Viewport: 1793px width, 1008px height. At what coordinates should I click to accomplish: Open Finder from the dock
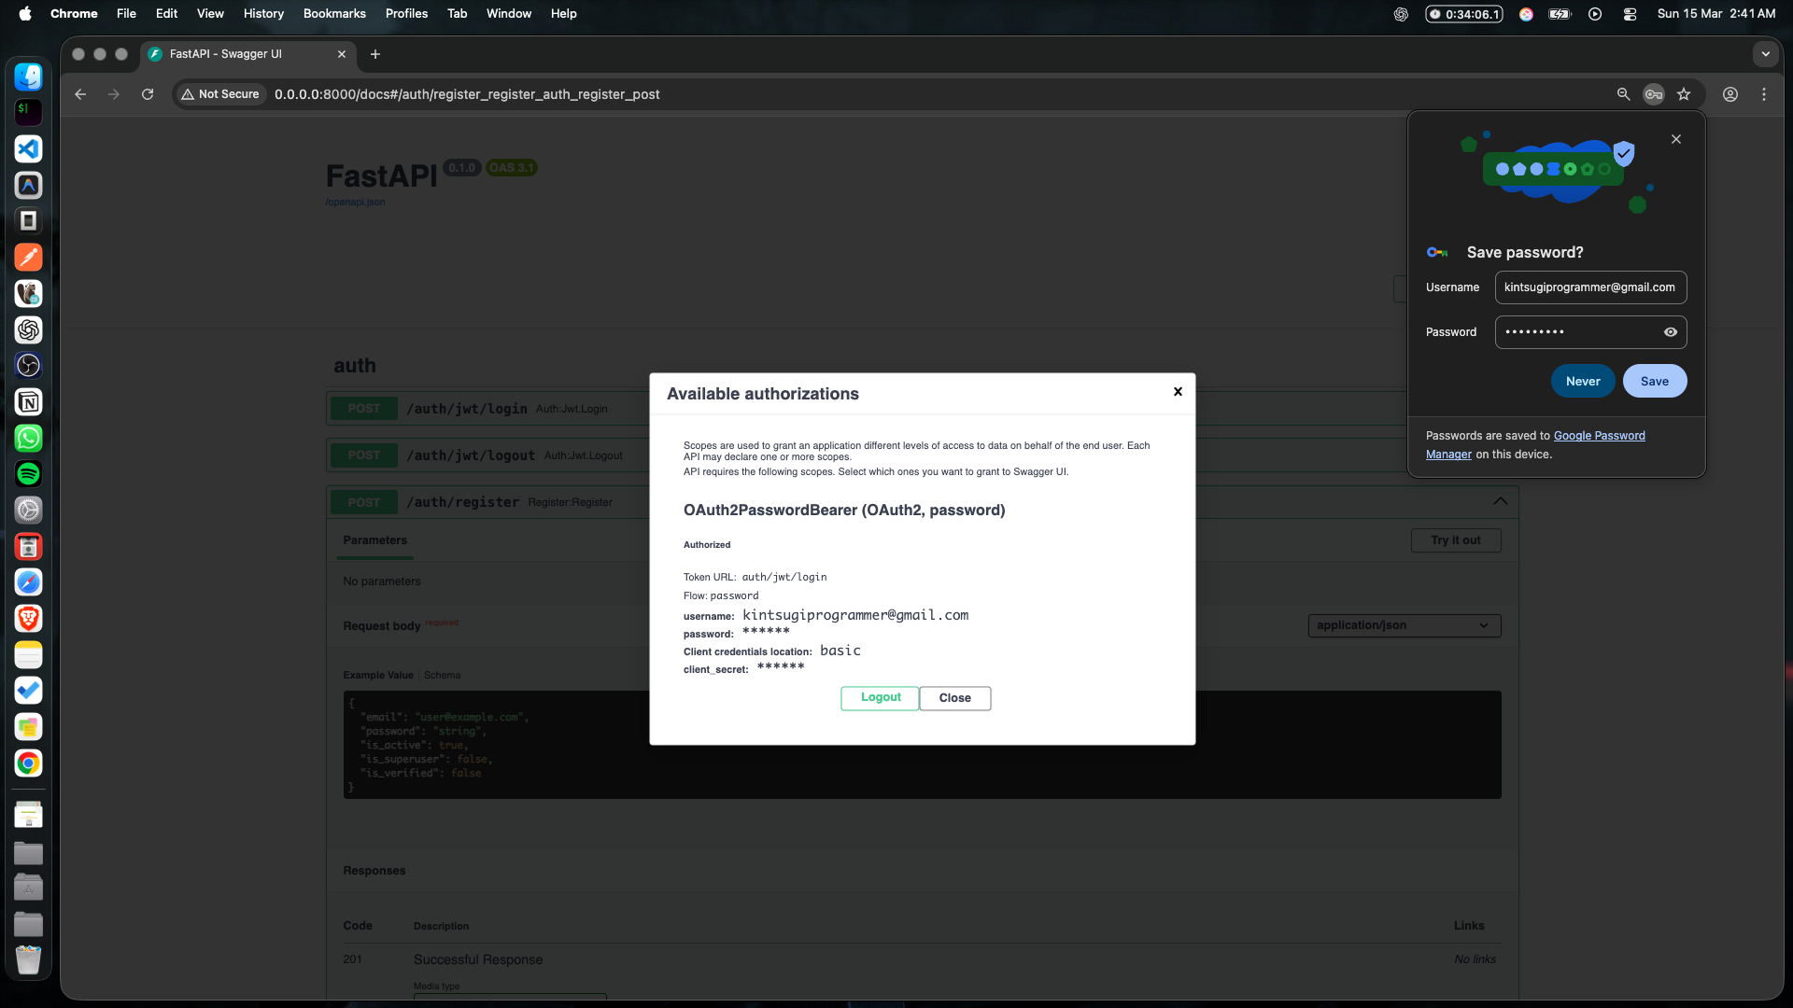(x=28, y=77)
